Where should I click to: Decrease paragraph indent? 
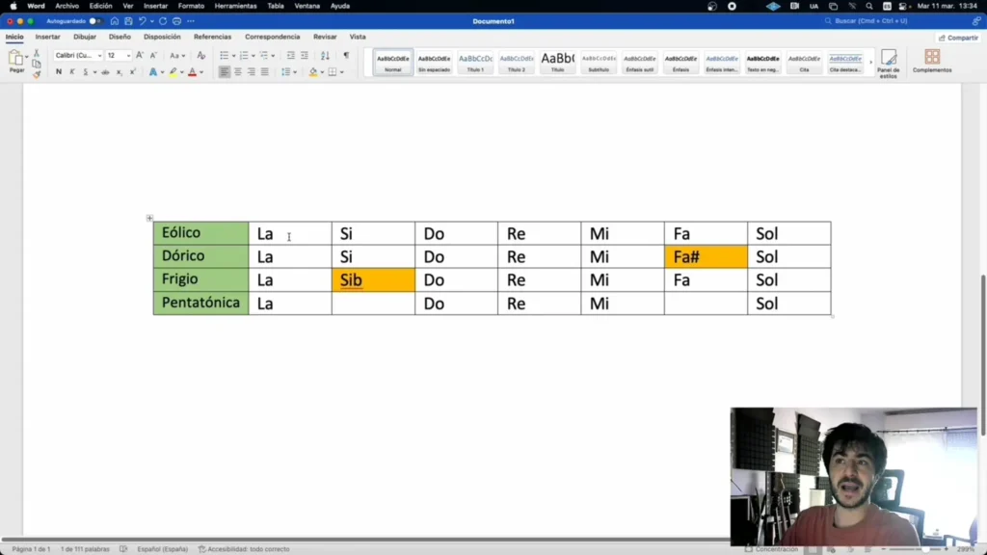click(291, 55)
